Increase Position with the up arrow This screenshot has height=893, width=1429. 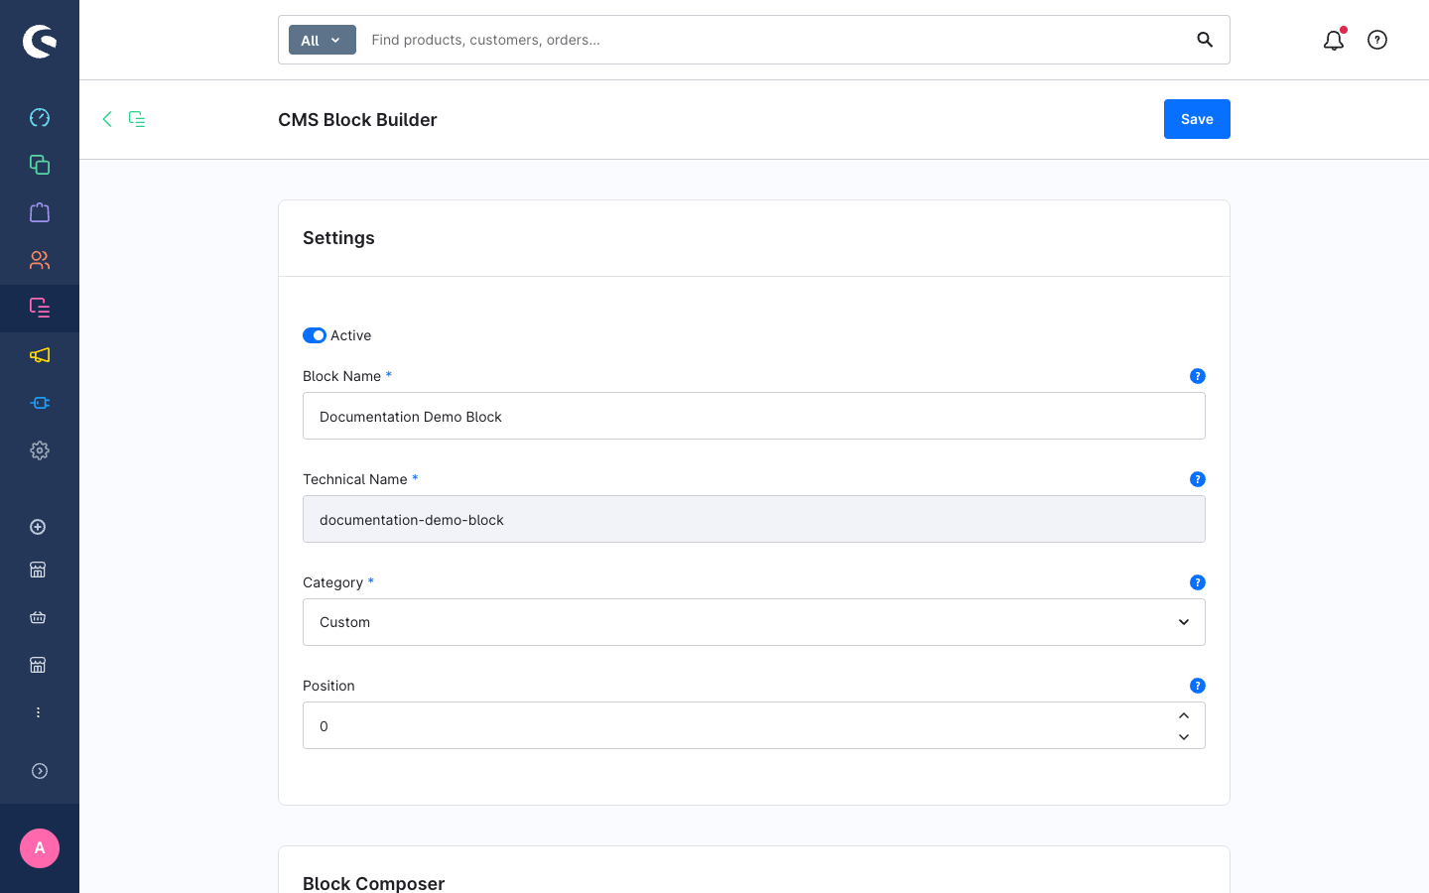[x=1184, y=715]
